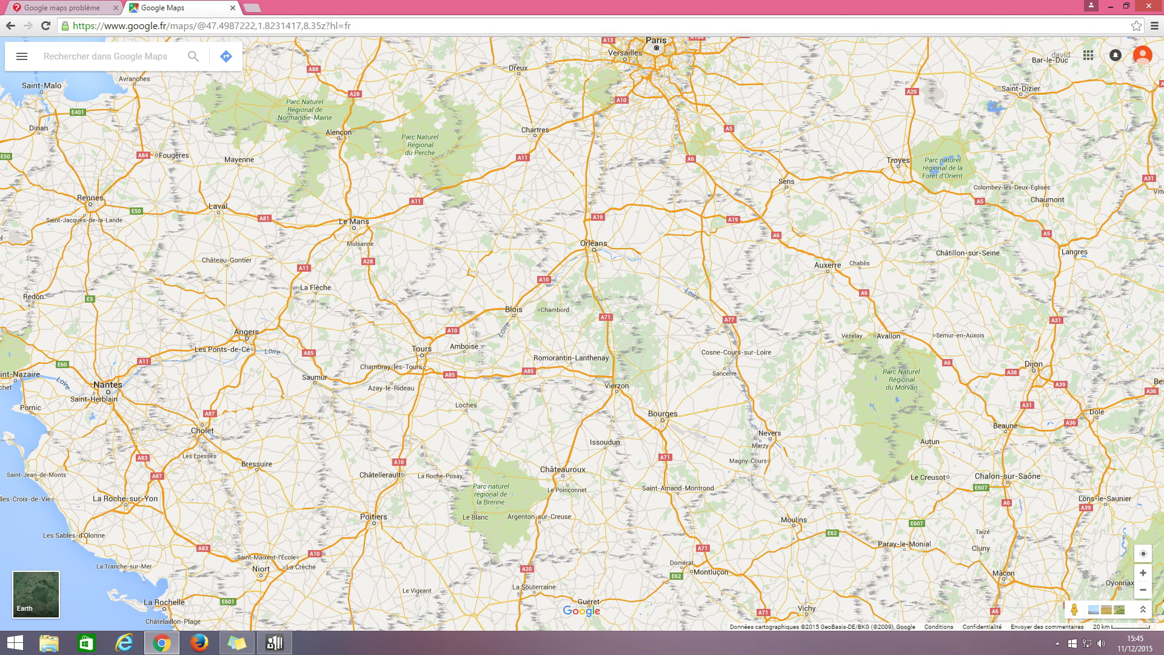Close the Google maps problème tab
Viewport: 1164px width, 655px height.
coord(116,8)
